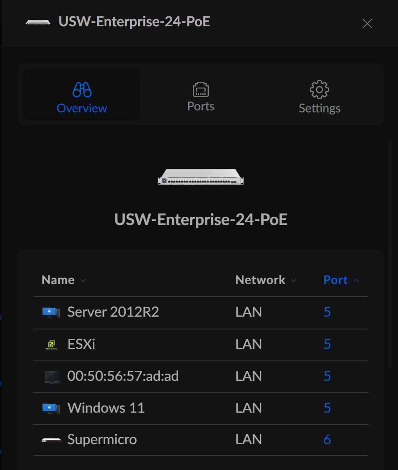This screenshot has width=398, height=470.
Task: Click the Windows 11 device icon
Action: click(x=51, y=408)
